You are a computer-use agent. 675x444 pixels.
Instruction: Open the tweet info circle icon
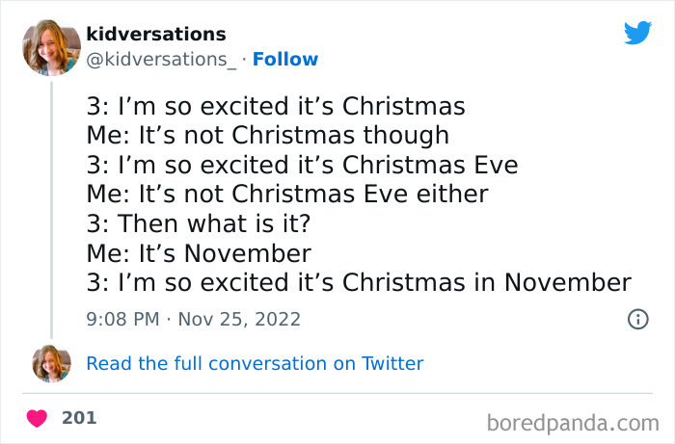click(x=637, y=319)
